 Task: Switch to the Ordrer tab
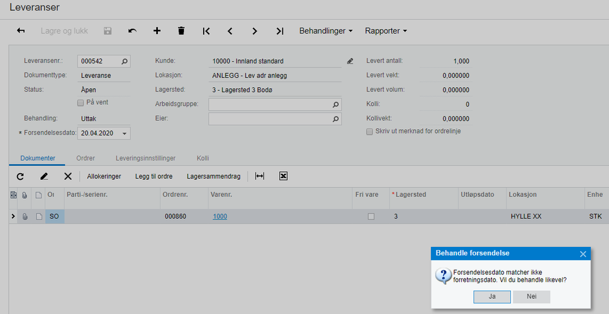pos(85,159)
